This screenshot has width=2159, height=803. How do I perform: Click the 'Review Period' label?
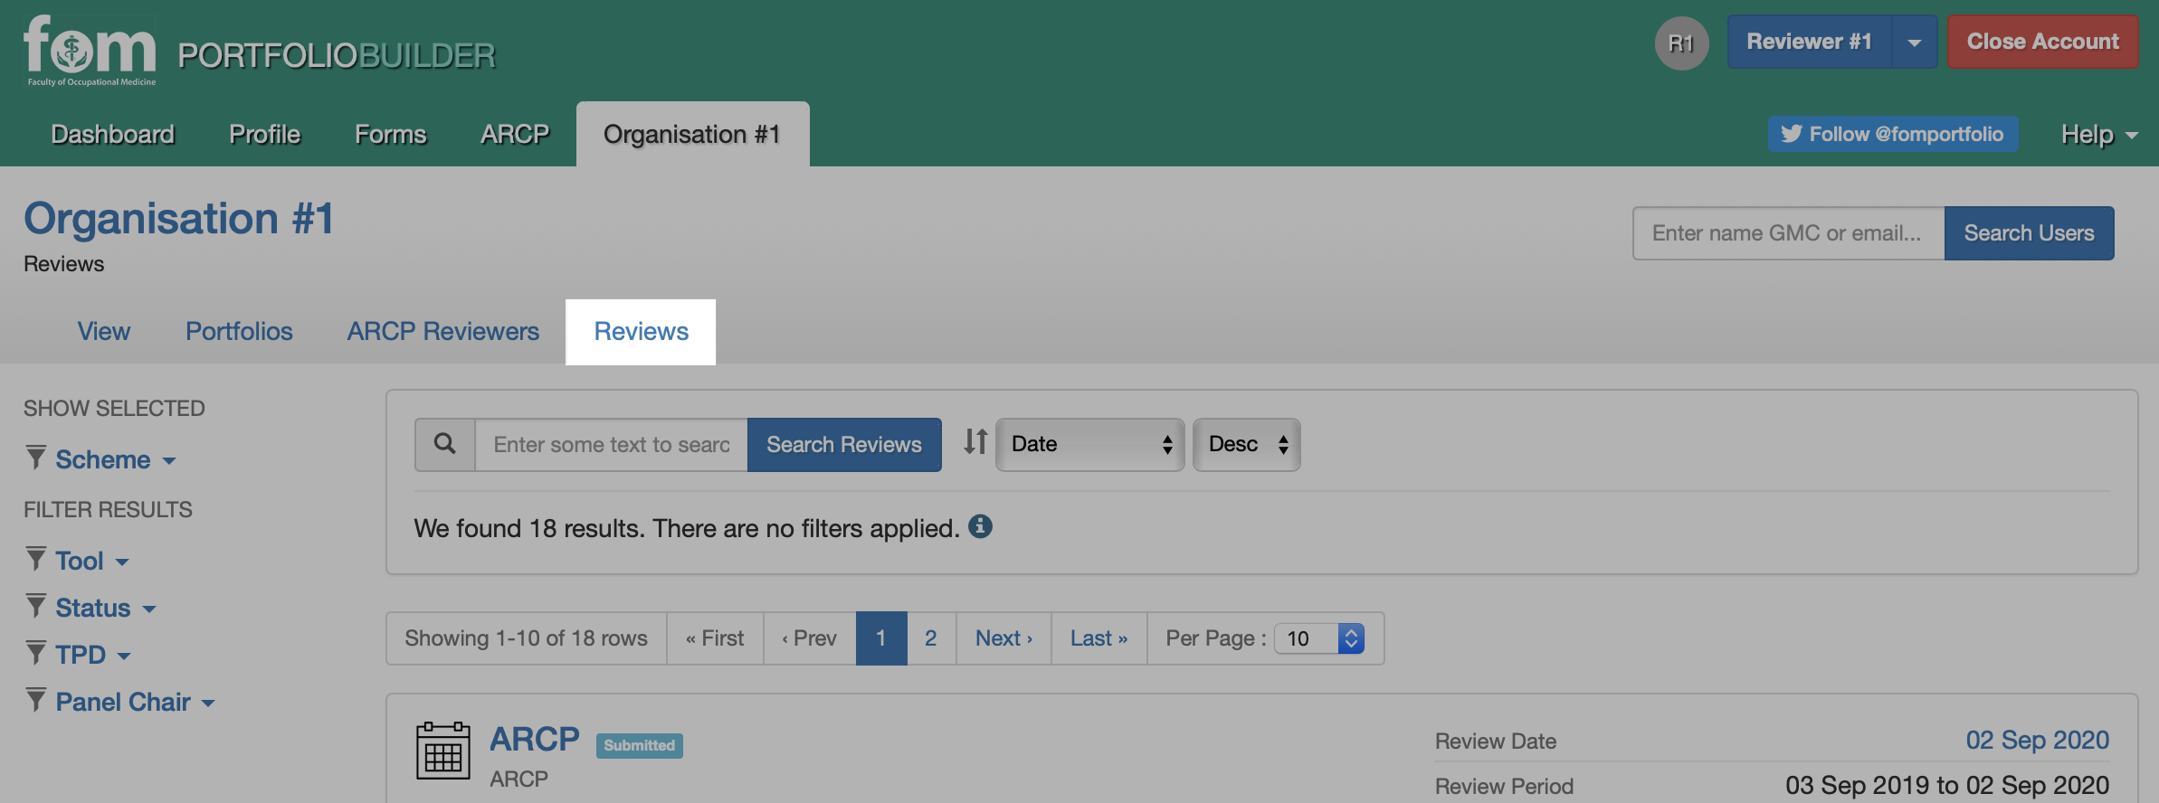[1504, 787]
